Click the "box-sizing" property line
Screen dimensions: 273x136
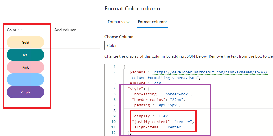tap(162, 94)
